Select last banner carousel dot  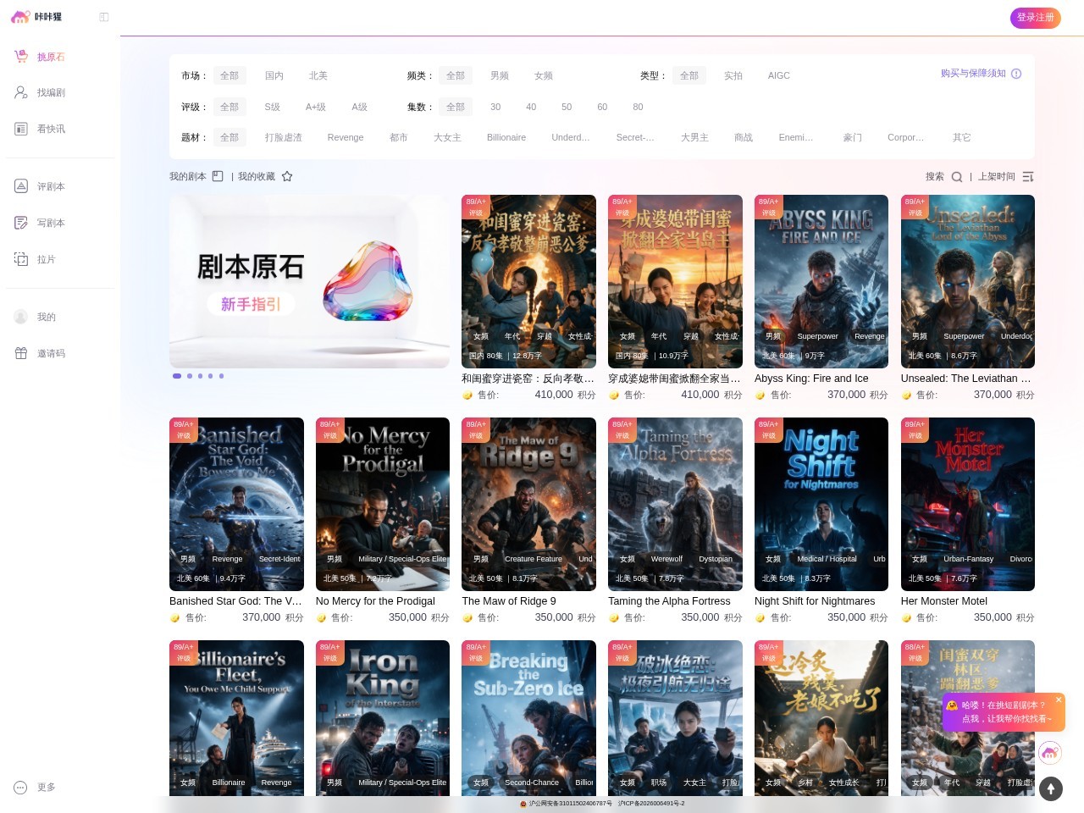click(x=222, y=376)
